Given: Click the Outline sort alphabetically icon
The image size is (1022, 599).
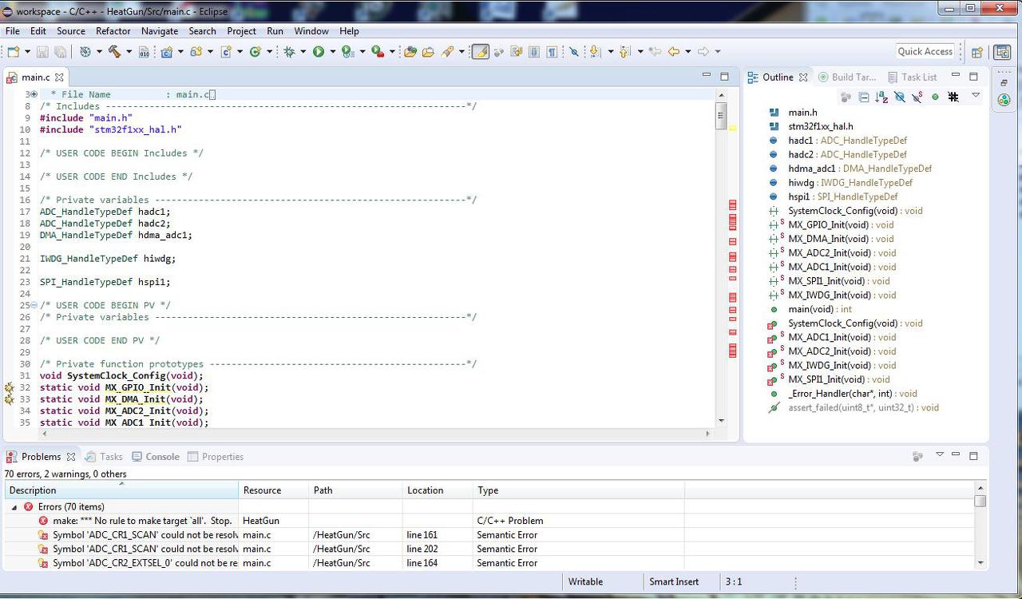Looking at the screenshot, I should click(x=881, y=97).
